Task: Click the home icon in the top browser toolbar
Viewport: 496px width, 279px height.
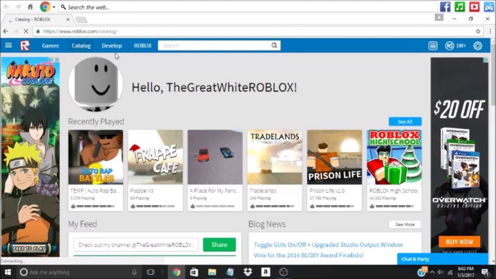Action: click(x=30, y=7)
